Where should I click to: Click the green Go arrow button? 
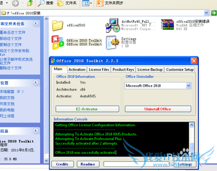[214, 13]
